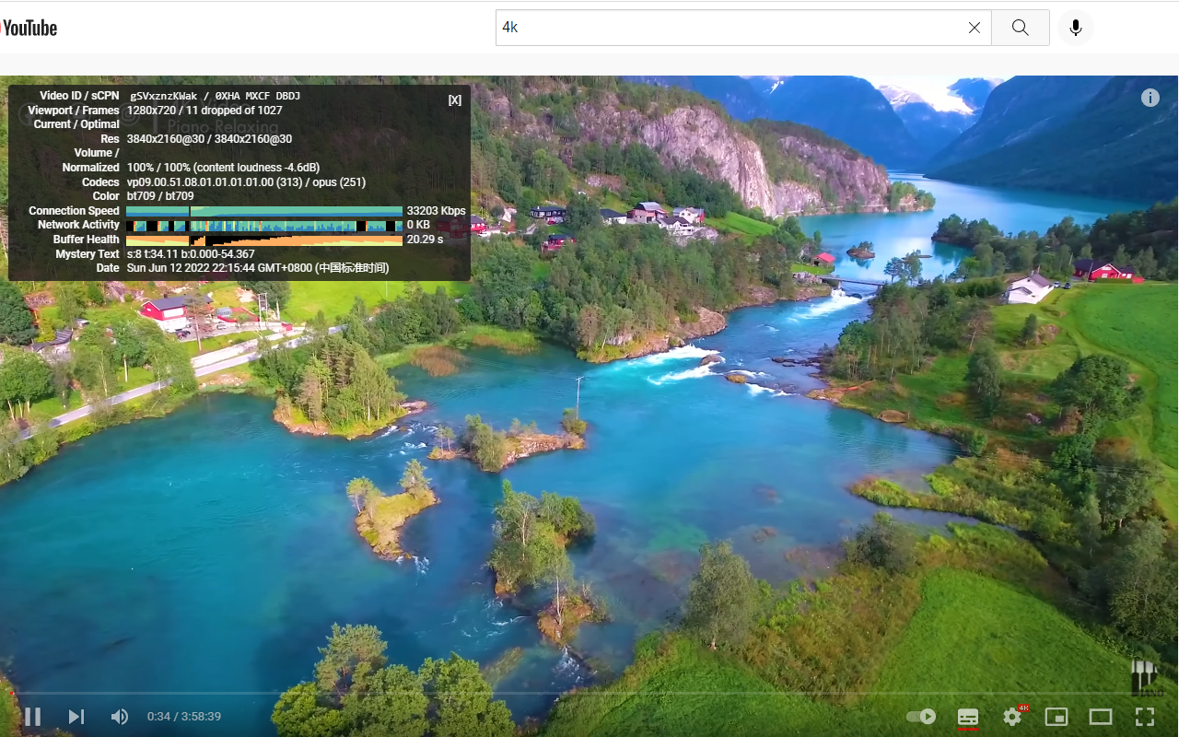
Task: Click the Network Activity graph
Action: point(264,225)
